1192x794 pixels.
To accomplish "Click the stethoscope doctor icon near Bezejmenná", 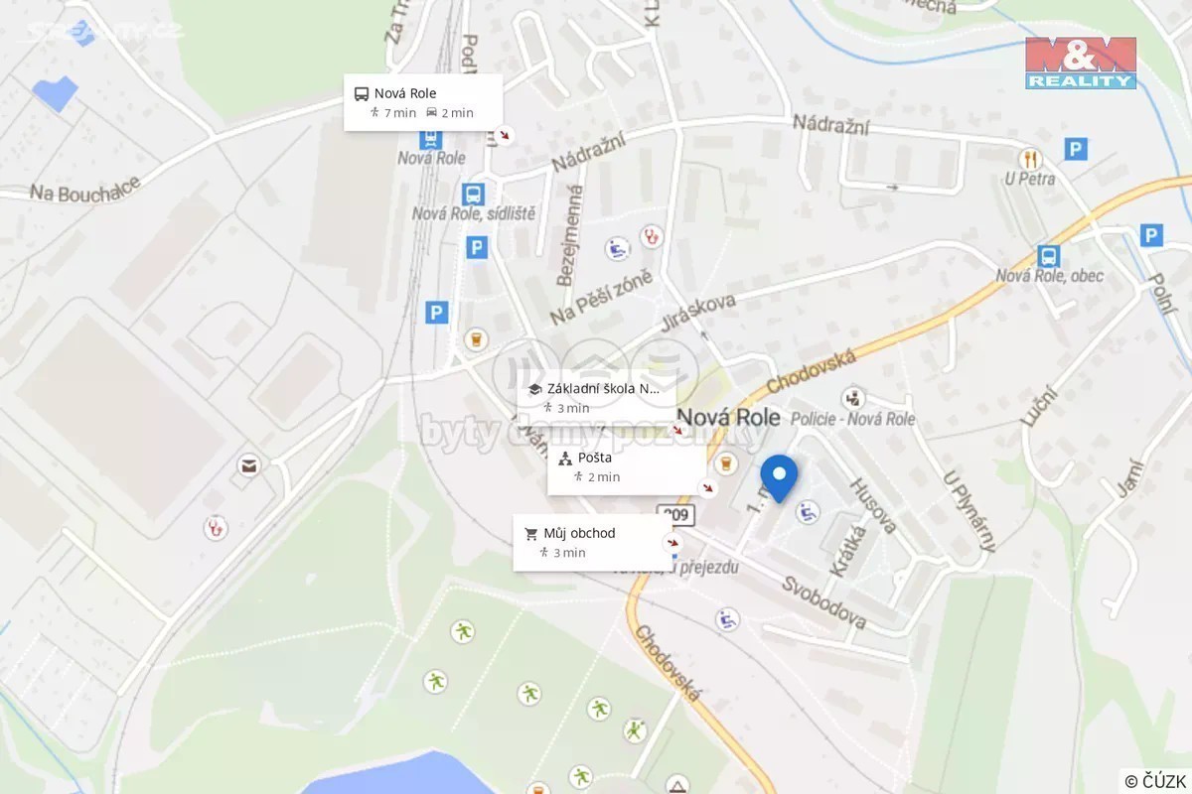I will pyautogui.click(x=652, y=236).
